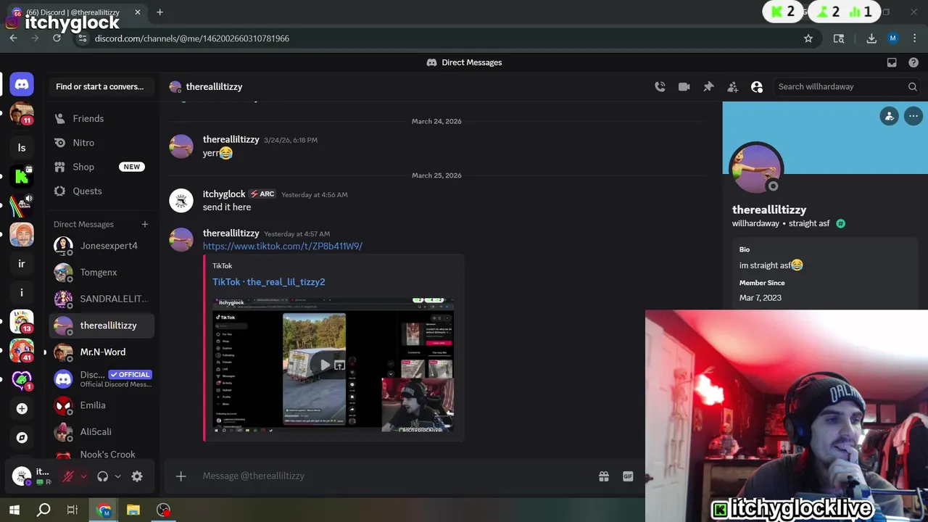Play the embedded TikTok video preview
Screen dimensions: 928x522
[325, 365]
